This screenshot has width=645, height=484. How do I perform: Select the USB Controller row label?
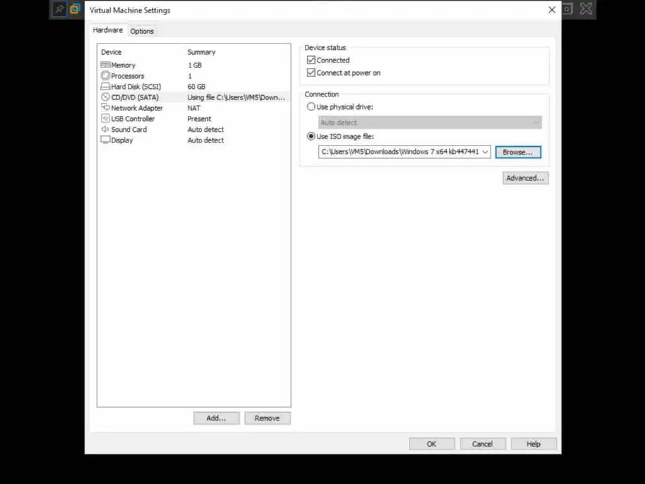pos(133,118)
